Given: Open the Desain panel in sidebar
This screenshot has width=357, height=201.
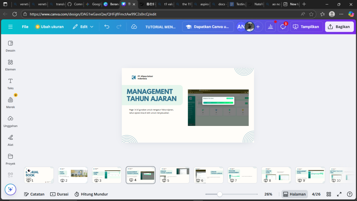Looking at the screenshot, I should pos(10,46).
